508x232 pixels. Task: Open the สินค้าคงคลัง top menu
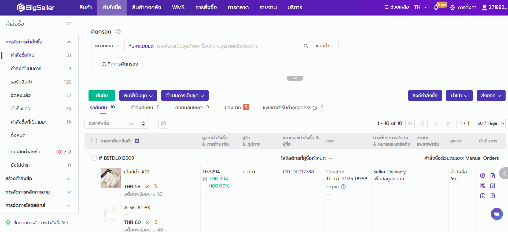pyautogui.click(x=146, y=7)
